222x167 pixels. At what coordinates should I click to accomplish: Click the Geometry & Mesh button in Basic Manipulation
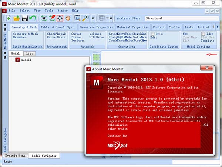click(x=26, y=34)
